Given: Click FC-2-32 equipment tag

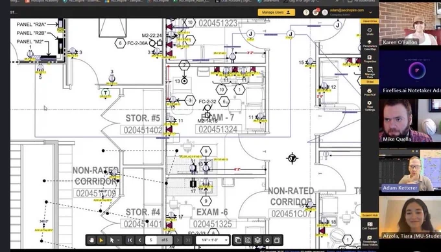Looking at the screenshot, I should tap(208, 101).
